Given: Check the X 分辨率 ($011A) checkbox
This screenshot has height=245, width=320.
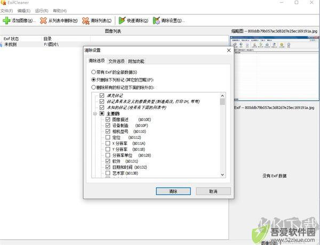Looking at the screenshot, I should 108,143.
